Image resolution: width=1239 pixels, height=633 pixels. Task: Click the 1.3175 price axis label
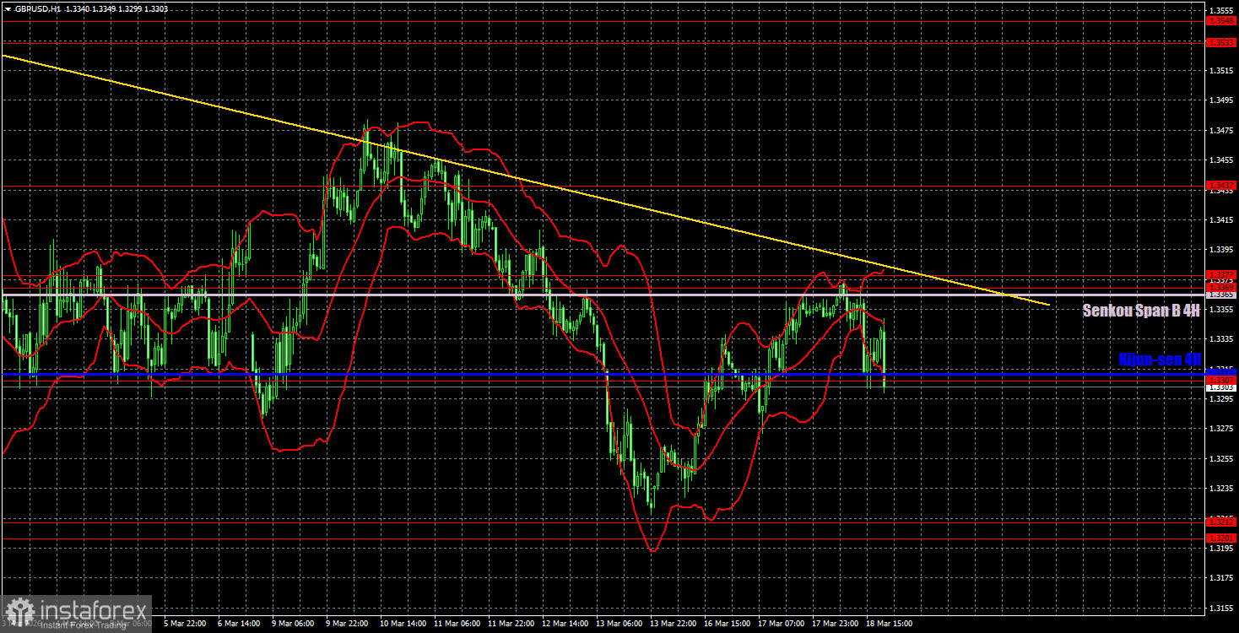coord(1221,577)
